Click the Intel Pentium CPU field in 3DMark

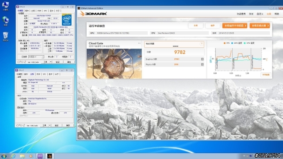[x=183, y=33]
